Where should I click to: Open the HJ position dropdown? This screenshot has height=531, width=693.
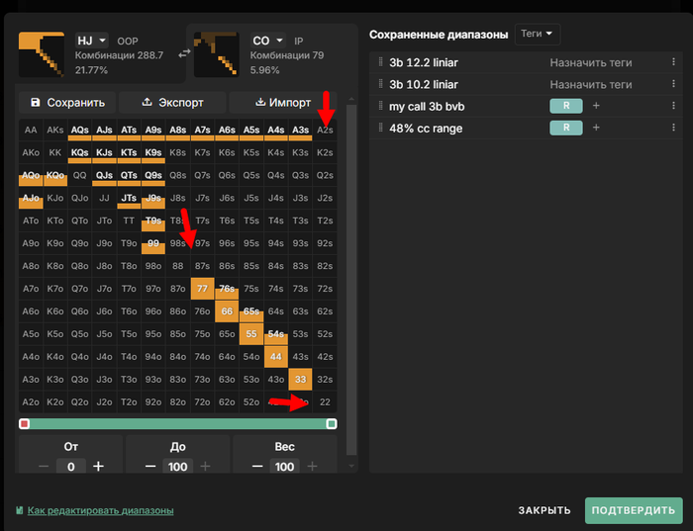(x=91, y=41)
